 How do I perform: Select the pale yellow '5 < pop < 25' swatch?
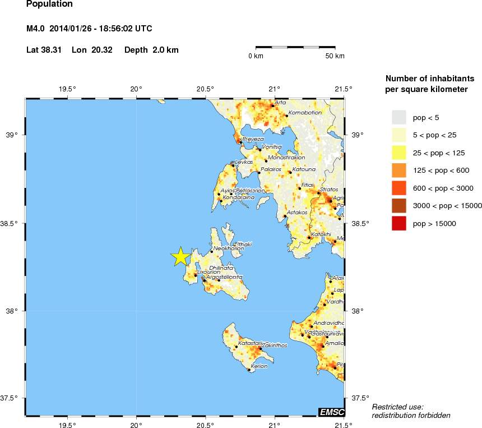[x=398, y=135]
